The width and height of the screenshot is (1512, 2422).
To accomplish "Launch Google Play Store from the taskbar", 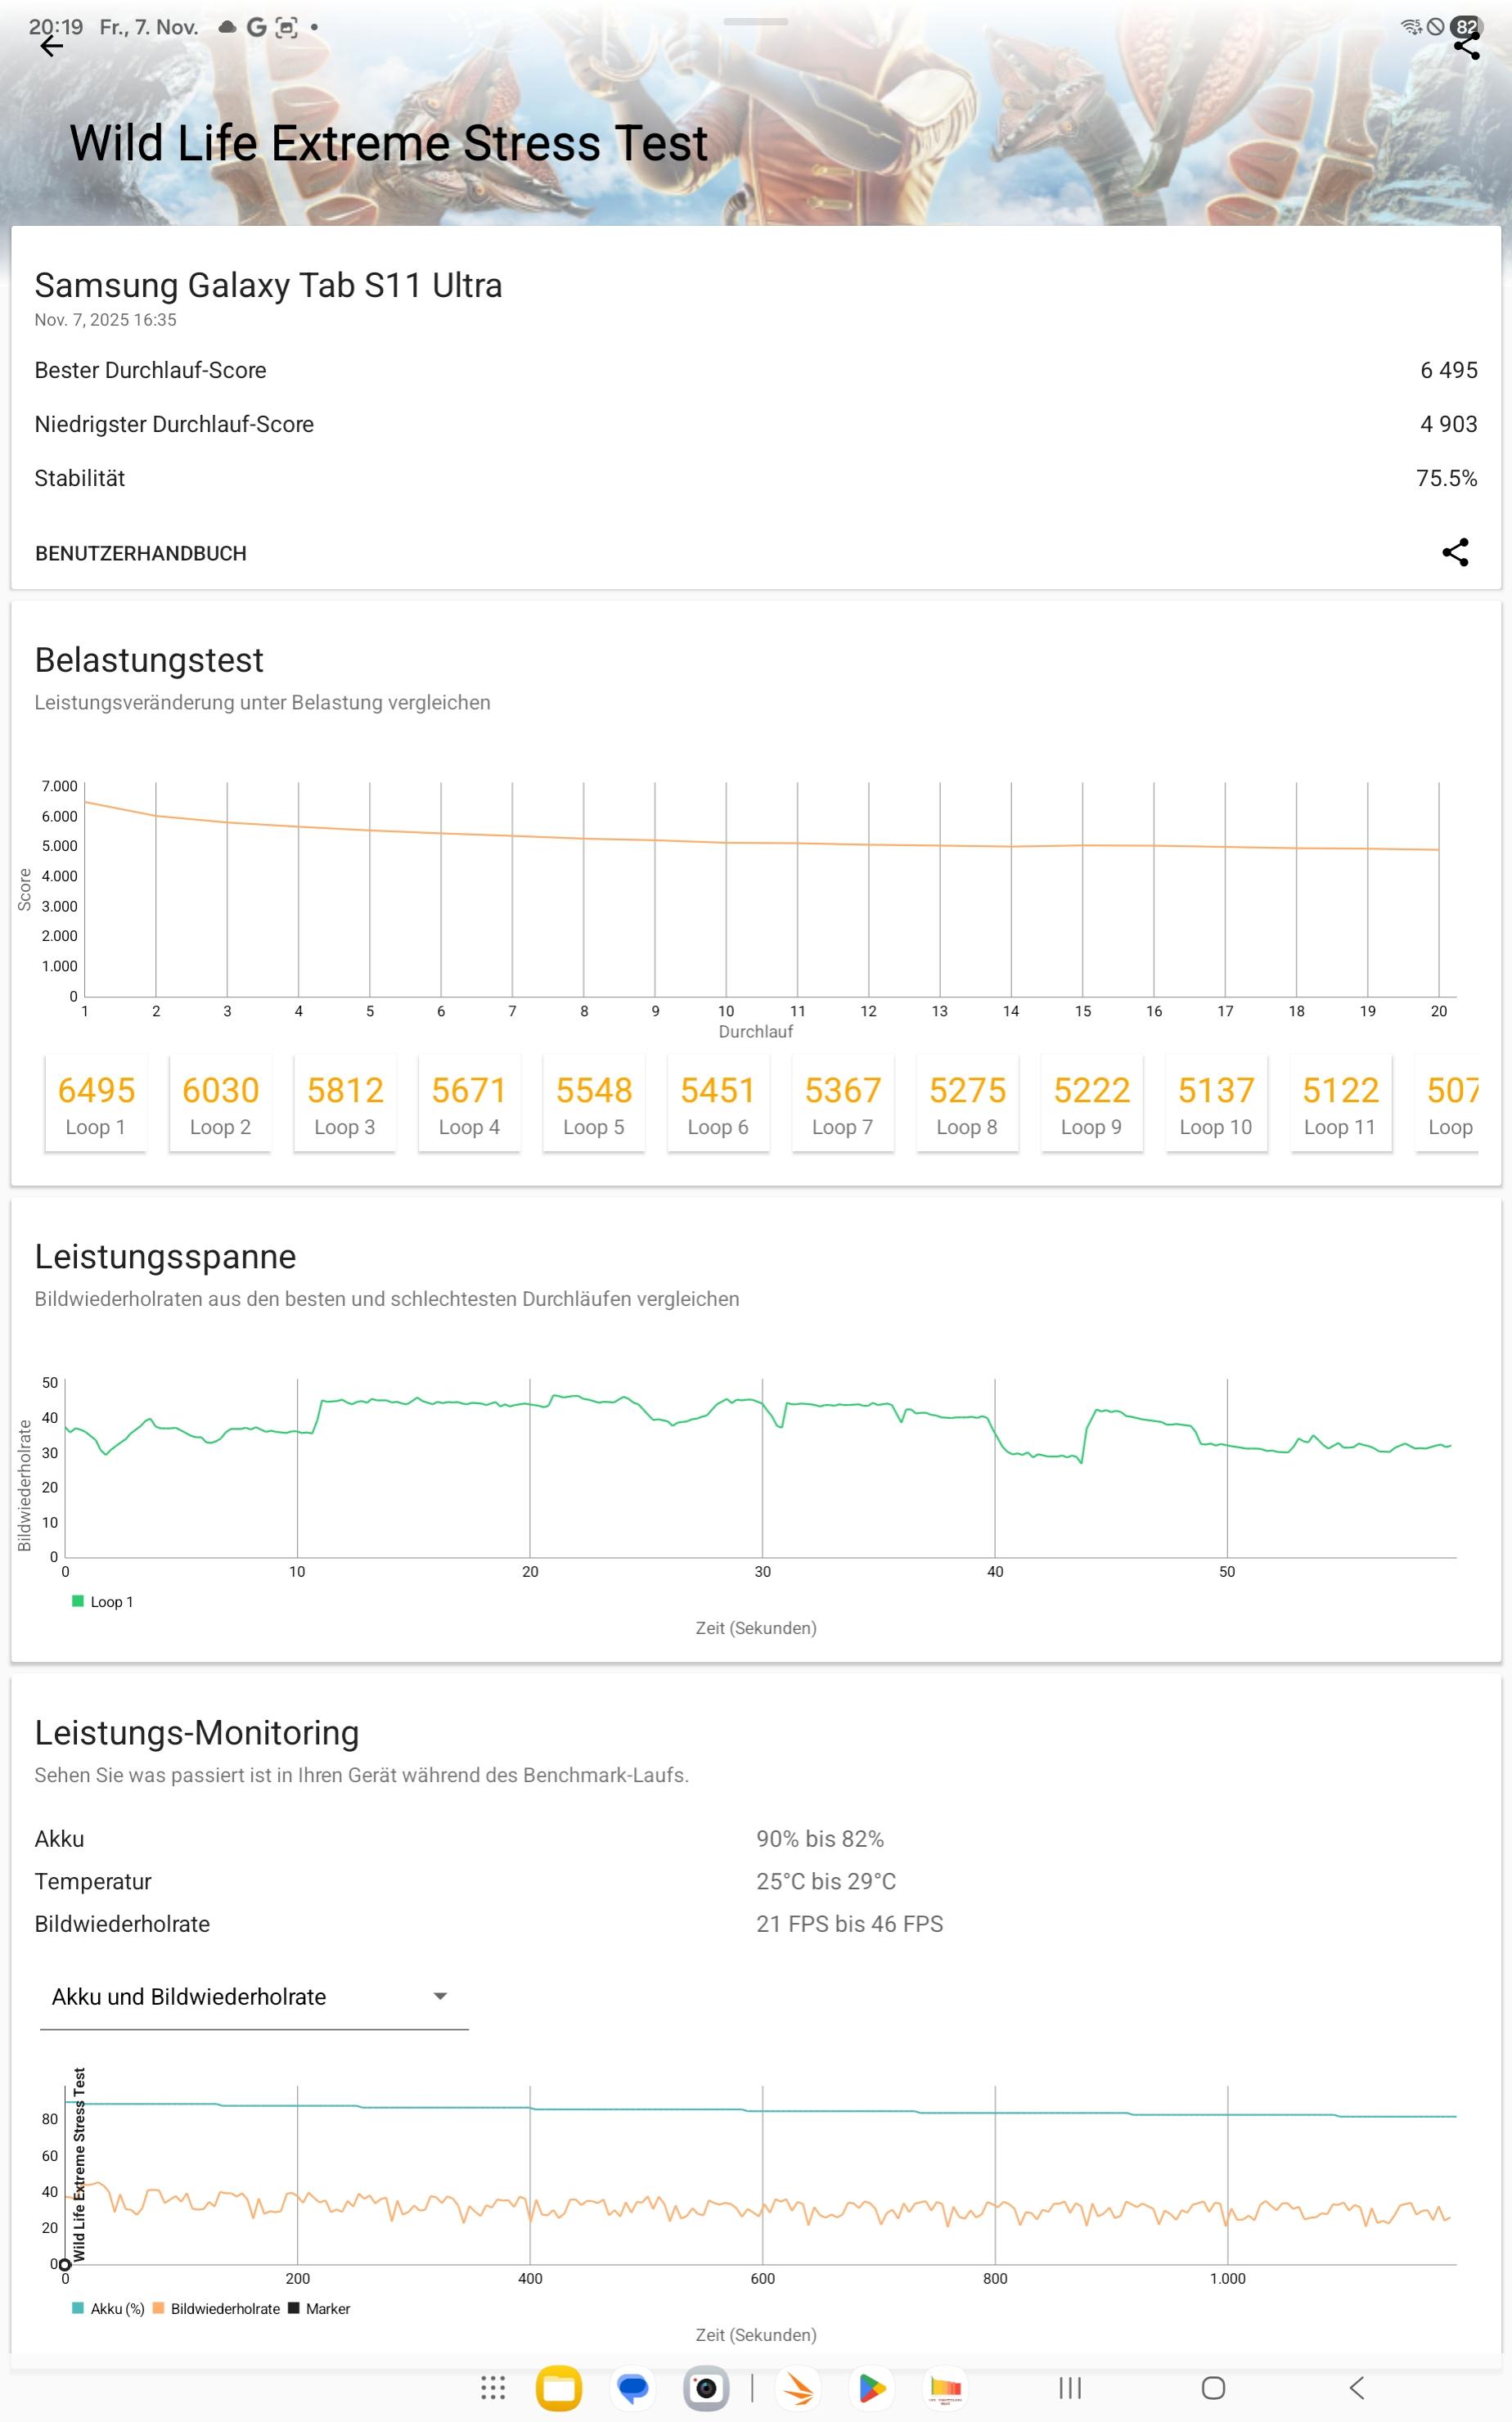I will pyautogui.click(x=871, y=2388).
